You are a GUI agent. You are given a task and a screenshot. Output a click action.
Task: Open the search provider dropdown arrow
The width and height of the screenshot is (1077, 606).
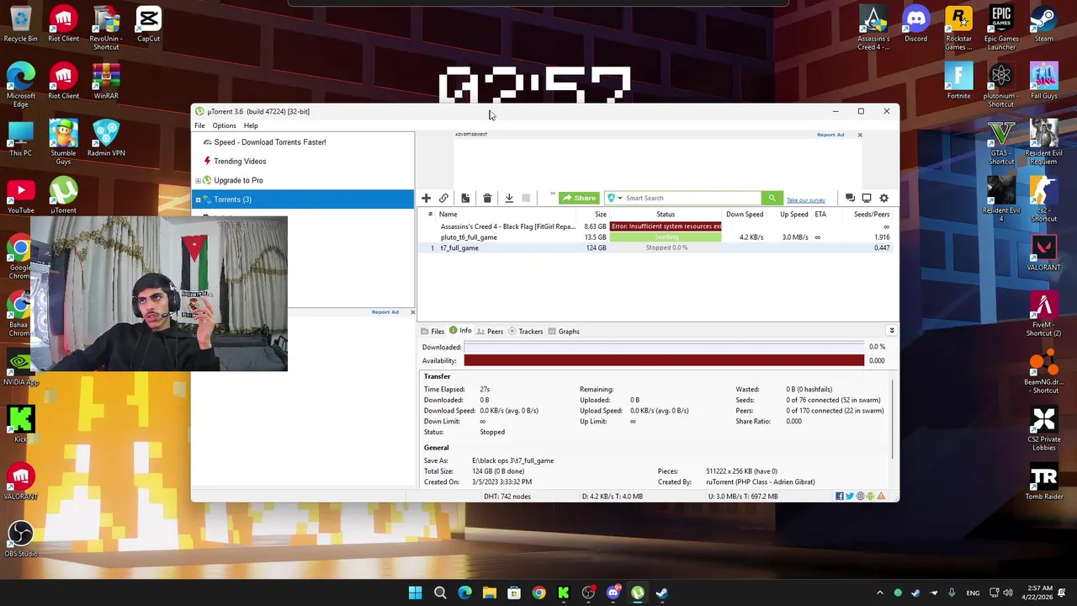[x=620, y=198]
